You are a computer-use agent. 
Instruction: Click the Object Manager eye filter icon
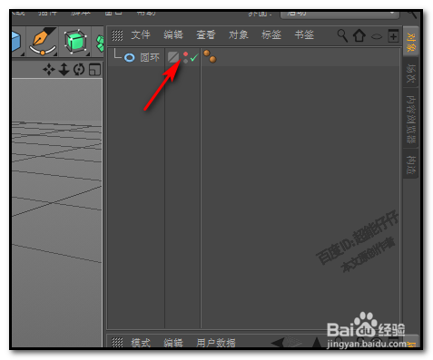(377, 37)
